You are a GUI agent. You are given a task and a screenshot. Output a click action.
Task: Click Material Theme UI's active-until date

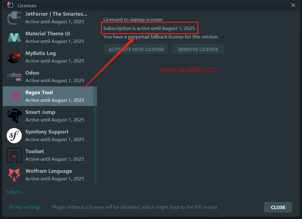click(55, 41)
